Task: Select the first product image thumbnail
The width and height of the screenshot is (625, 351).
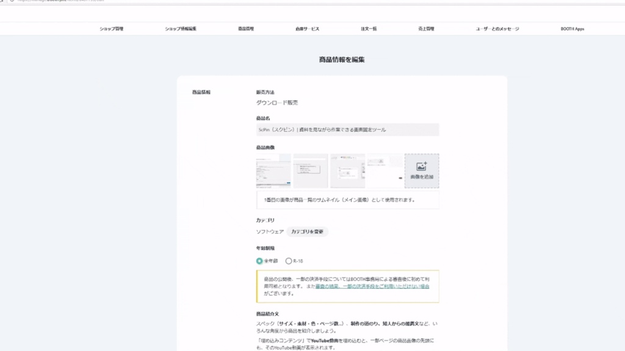Action: tap(273, 171)
